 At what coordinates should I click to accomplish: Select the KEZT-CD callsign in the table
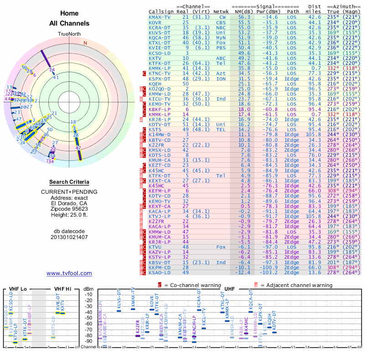click(x=160, y=165)
